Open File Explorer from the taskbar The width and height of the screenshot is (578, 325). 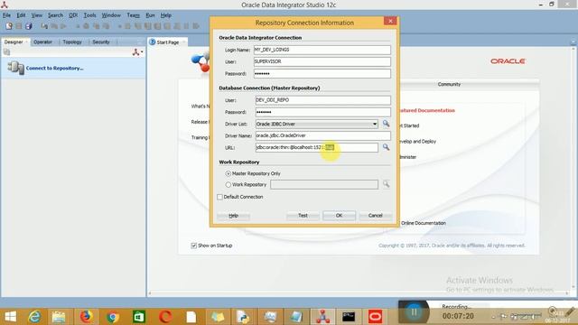59,317
